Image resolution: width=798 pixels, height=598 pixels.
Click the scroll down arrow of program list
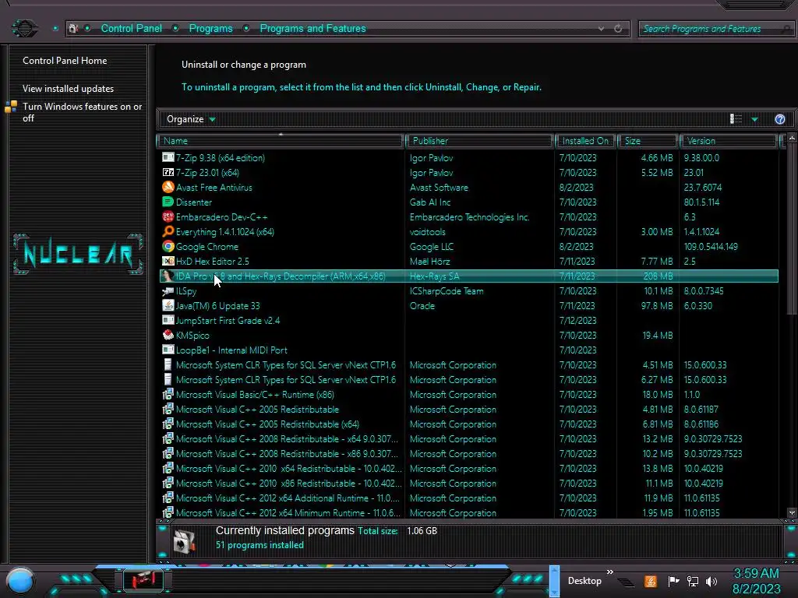(x=792, y=512)
